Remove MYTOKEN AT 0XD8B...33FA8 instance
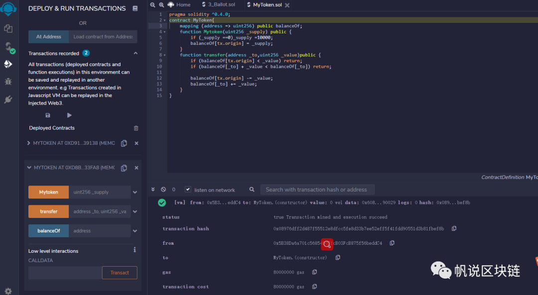Screen dimensions: 538x295 [x=136, y=168]
